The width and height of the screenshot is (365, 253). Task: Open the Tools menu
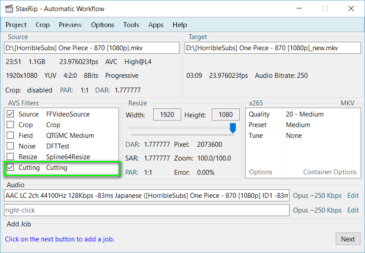click(x=131, y=25)
